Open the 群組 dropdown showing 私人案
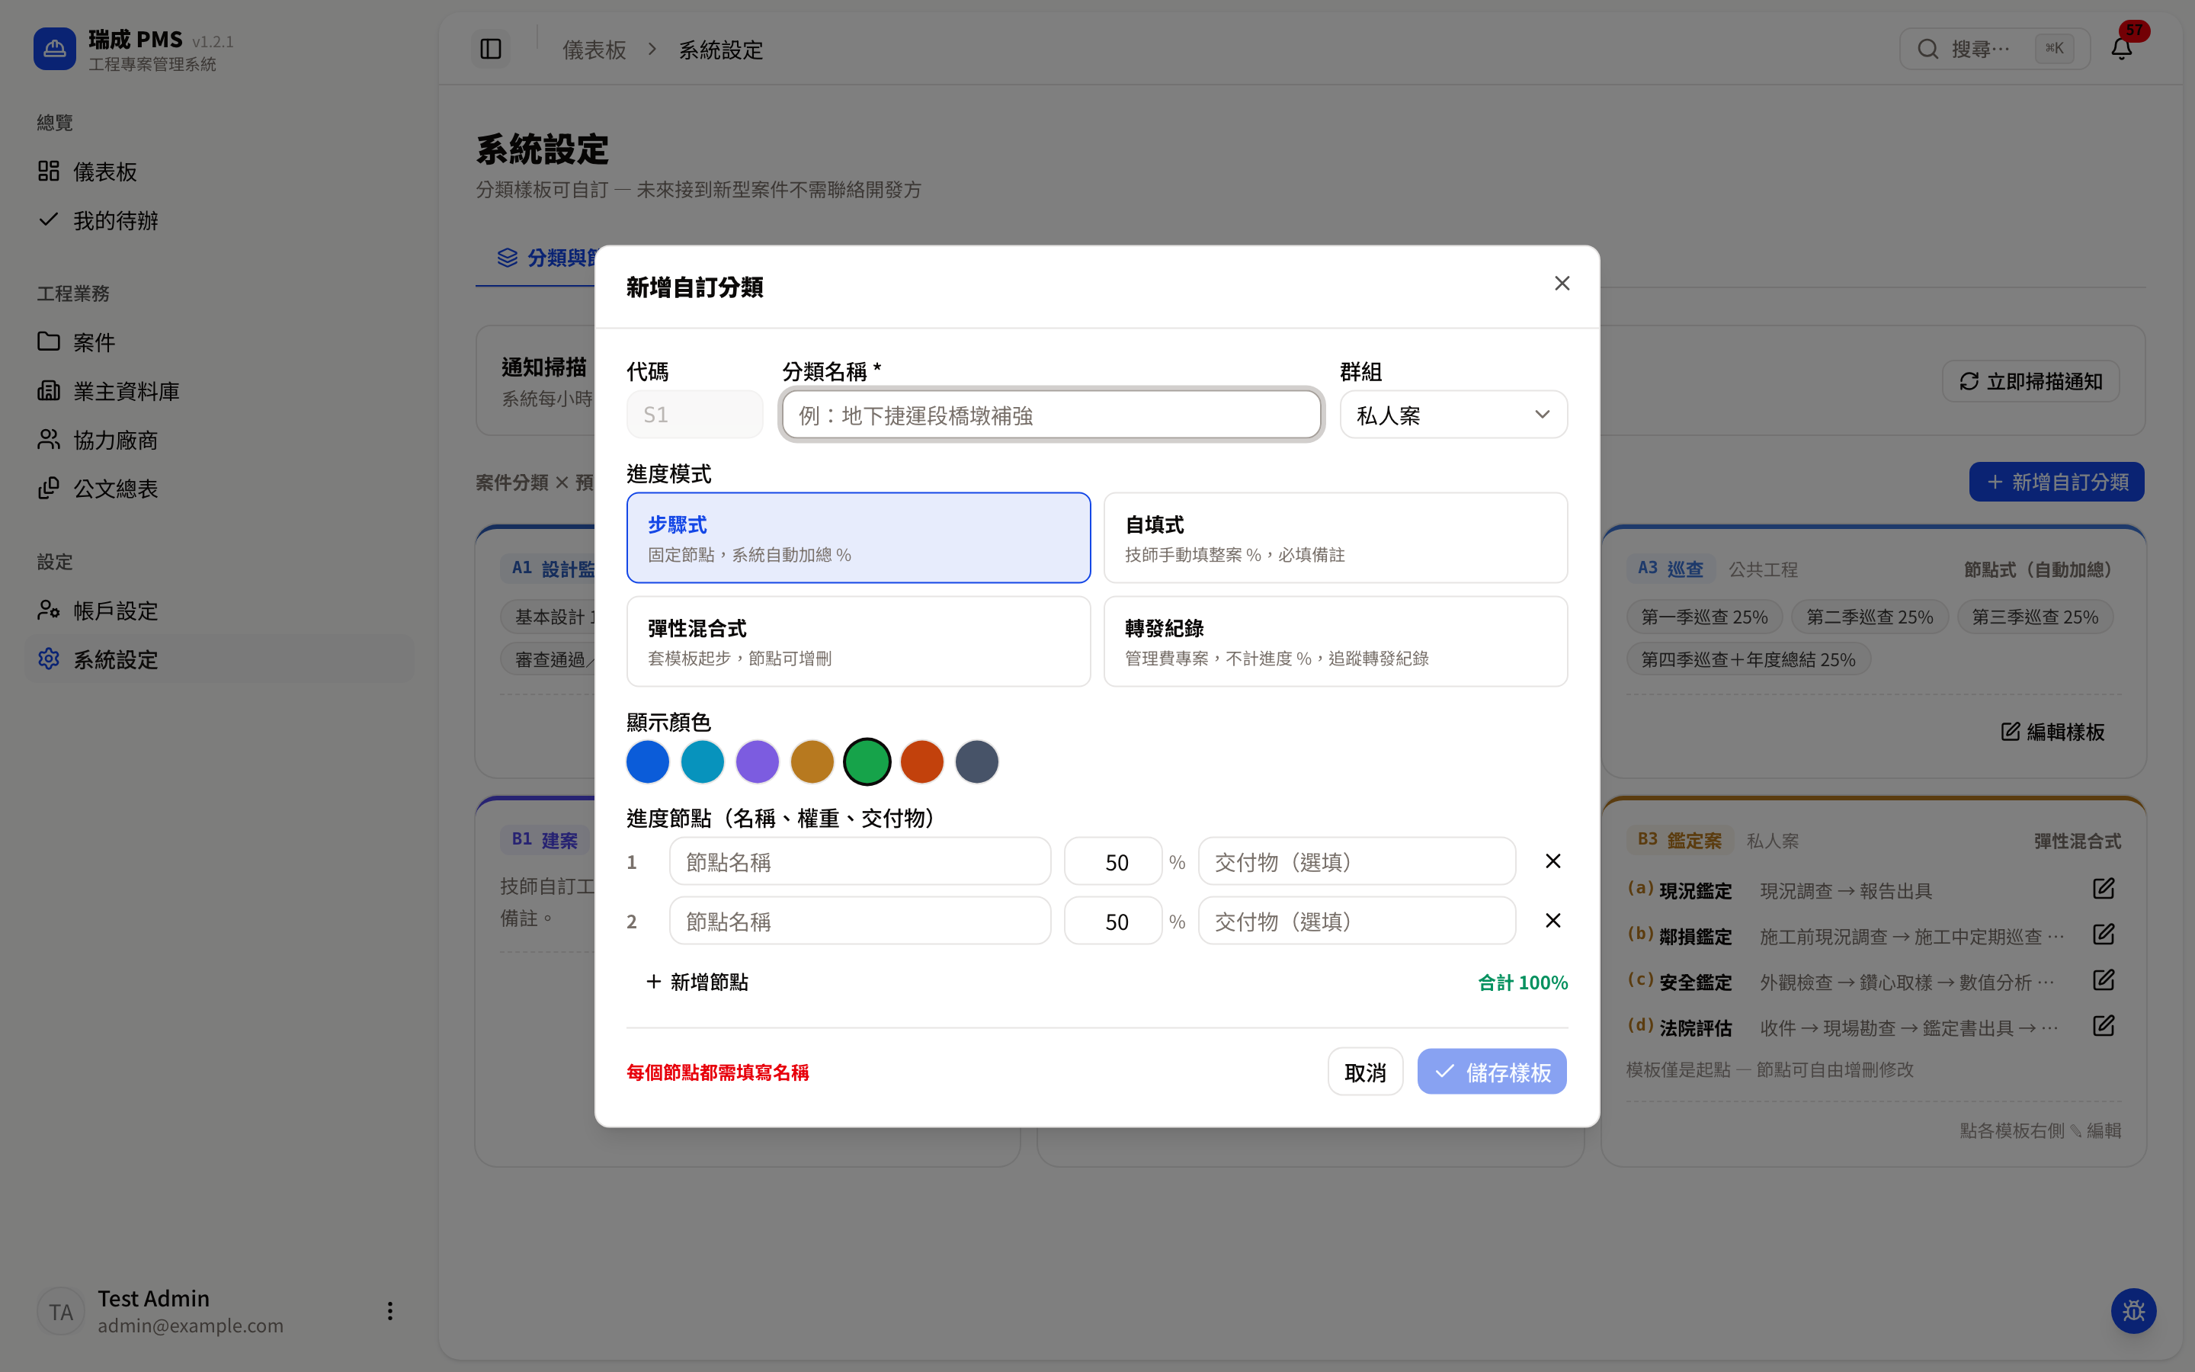Screen dimensions: 2195x1372 click(x=1453, y=415)
